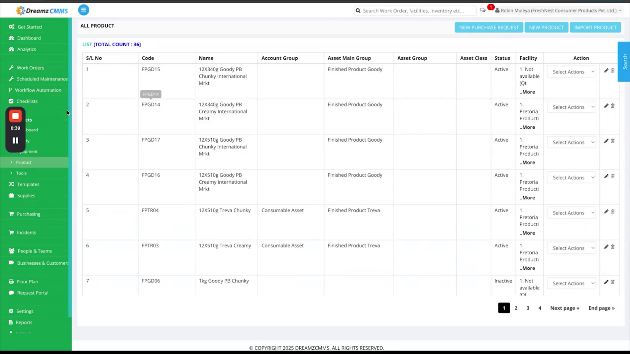
Task: Open Purchasing in sidebar
Action: point(29,214)
